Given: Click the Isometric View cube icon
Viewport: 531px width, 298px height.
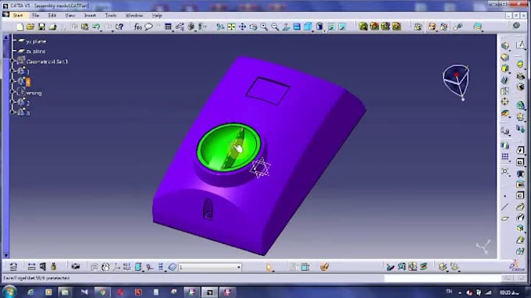Looking at the screenshot, I should coord(308,27).
